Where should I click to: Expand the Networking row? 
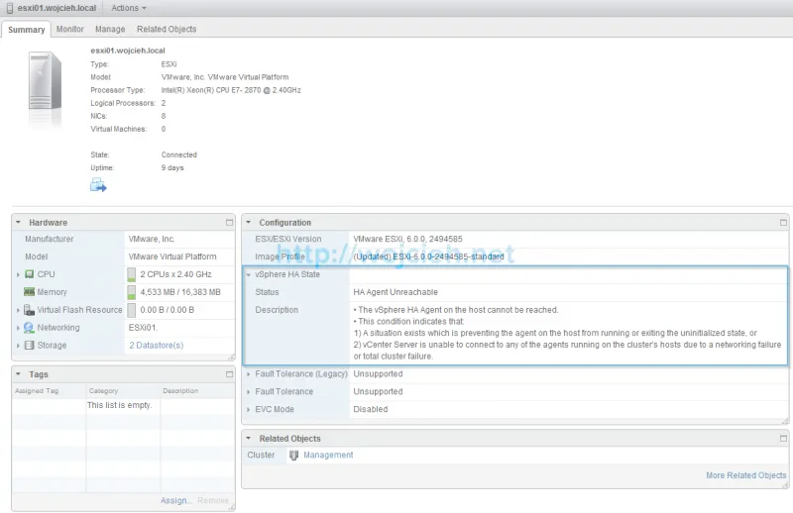click(18, 328)
